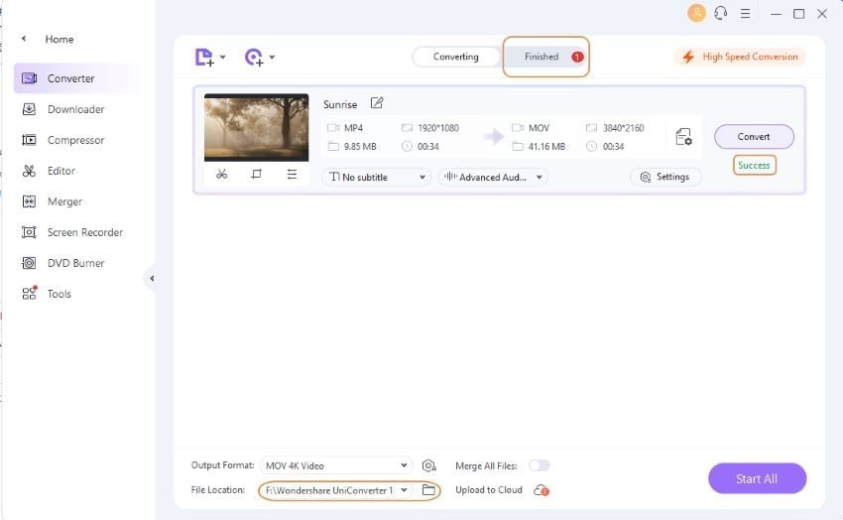Toggle the Merge All Files switch
This screenshot has height=520, width=843.
pyautogui.click(x=540, y=465)
